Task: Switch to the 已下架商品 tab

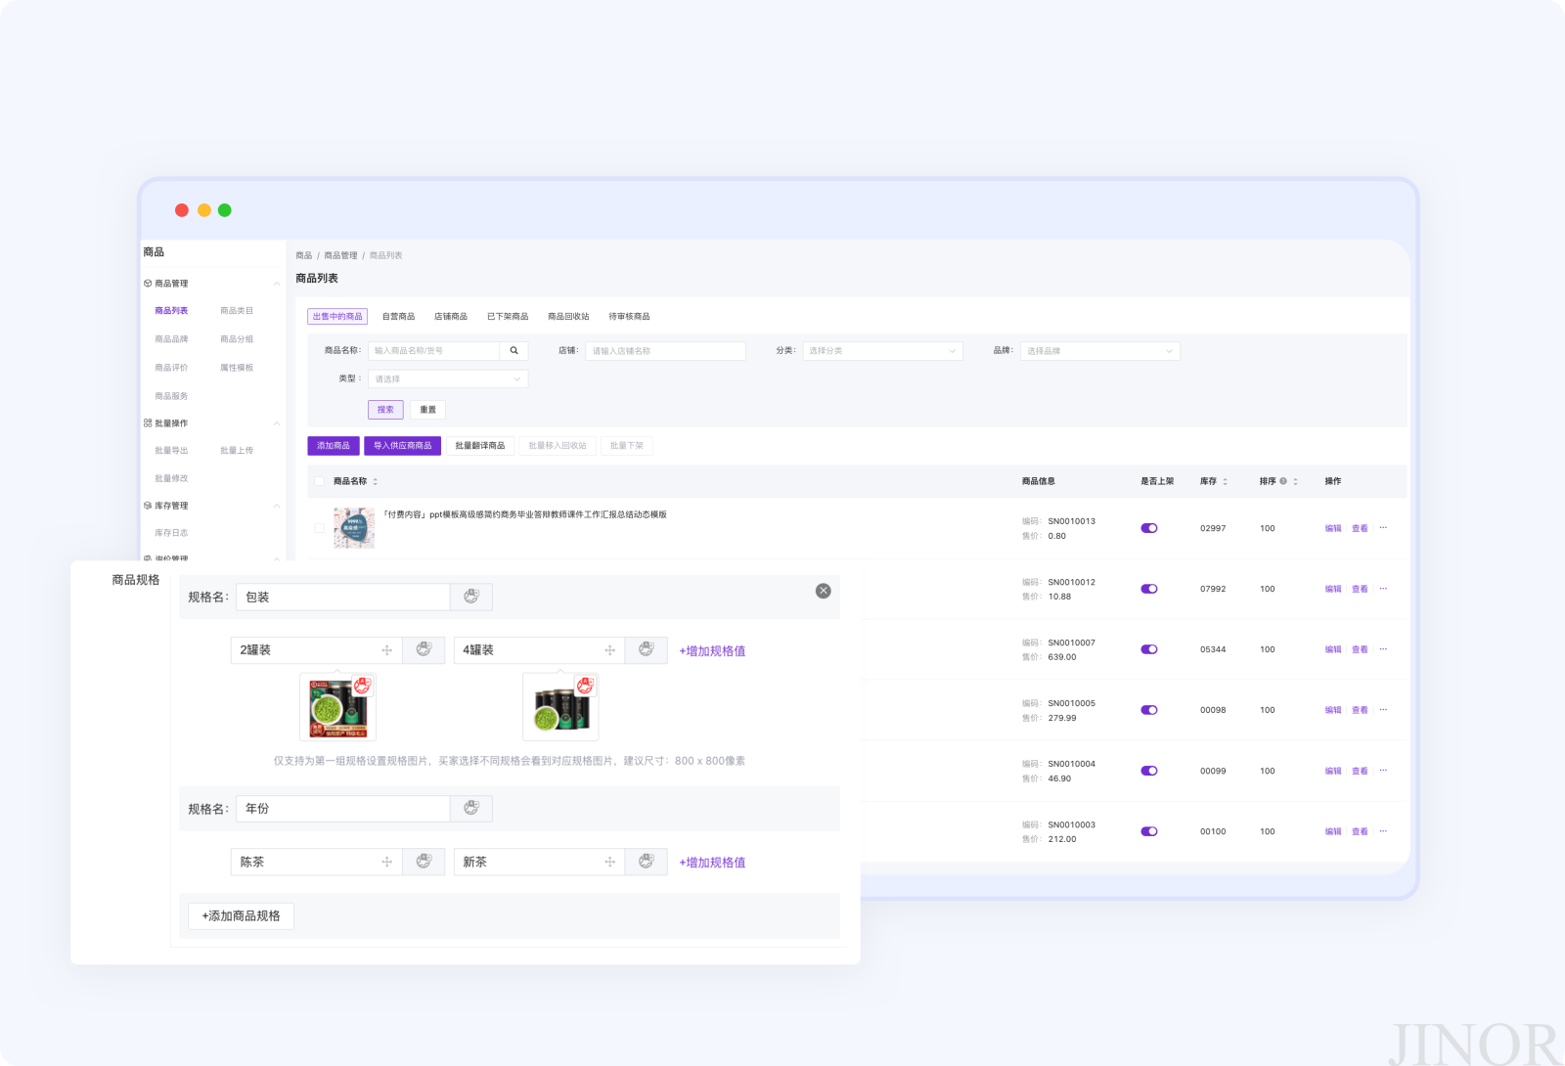Action: coord(508,317)
